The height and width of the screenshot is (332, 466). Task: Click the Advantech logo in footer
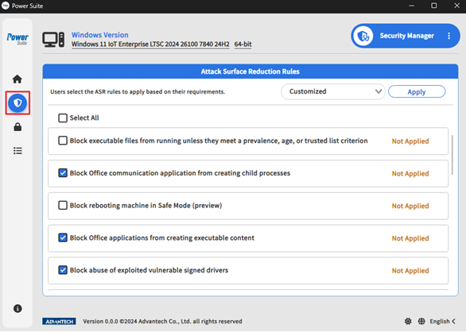tap(59, 322)
